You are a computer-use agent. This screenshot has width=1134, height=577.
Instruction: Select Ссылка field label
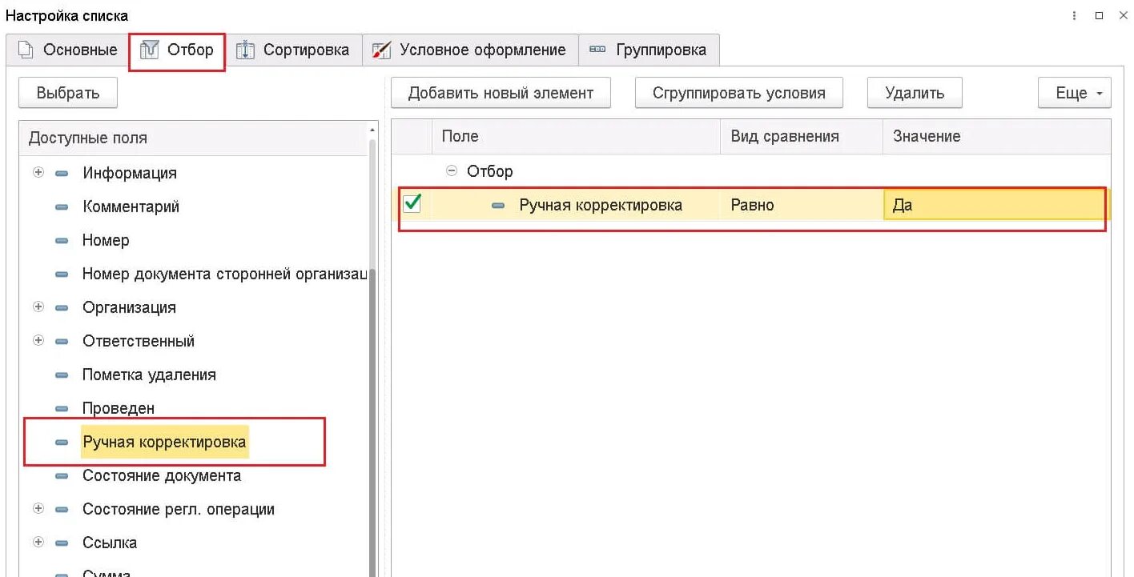tap(110, 543)
